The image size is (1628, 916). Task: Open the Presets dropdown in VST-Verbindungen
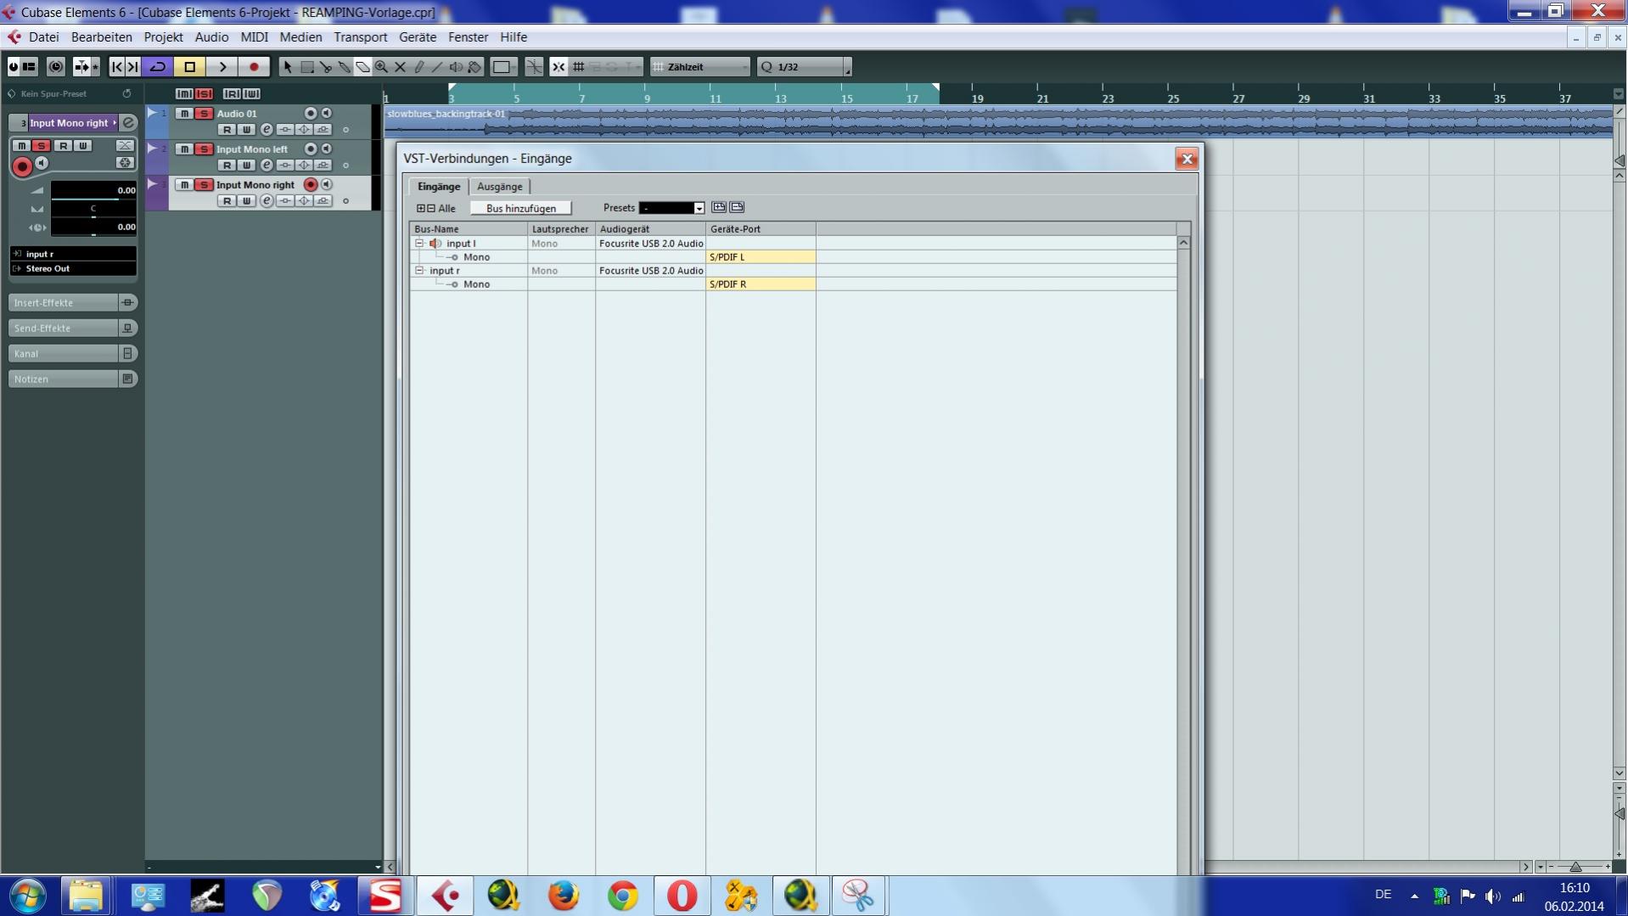[x=671, y=208]
